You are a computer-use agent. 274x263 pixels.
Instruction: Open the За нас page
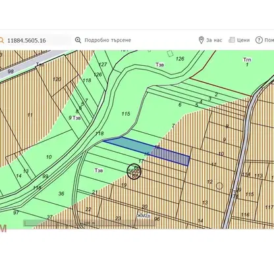pos(214,40)
